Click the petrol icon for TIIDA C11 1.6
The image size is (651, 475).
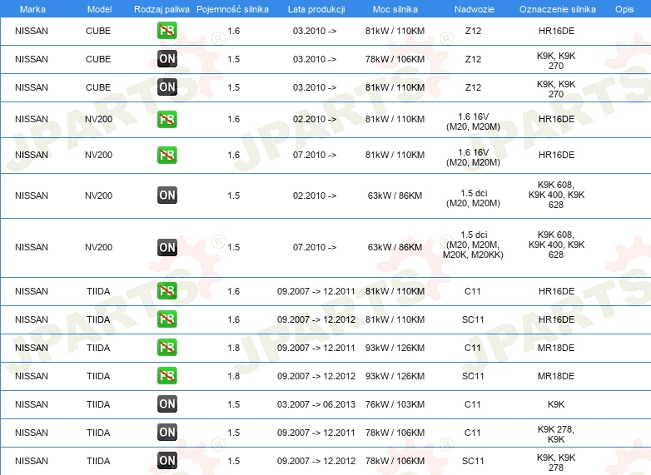(166, 291)
